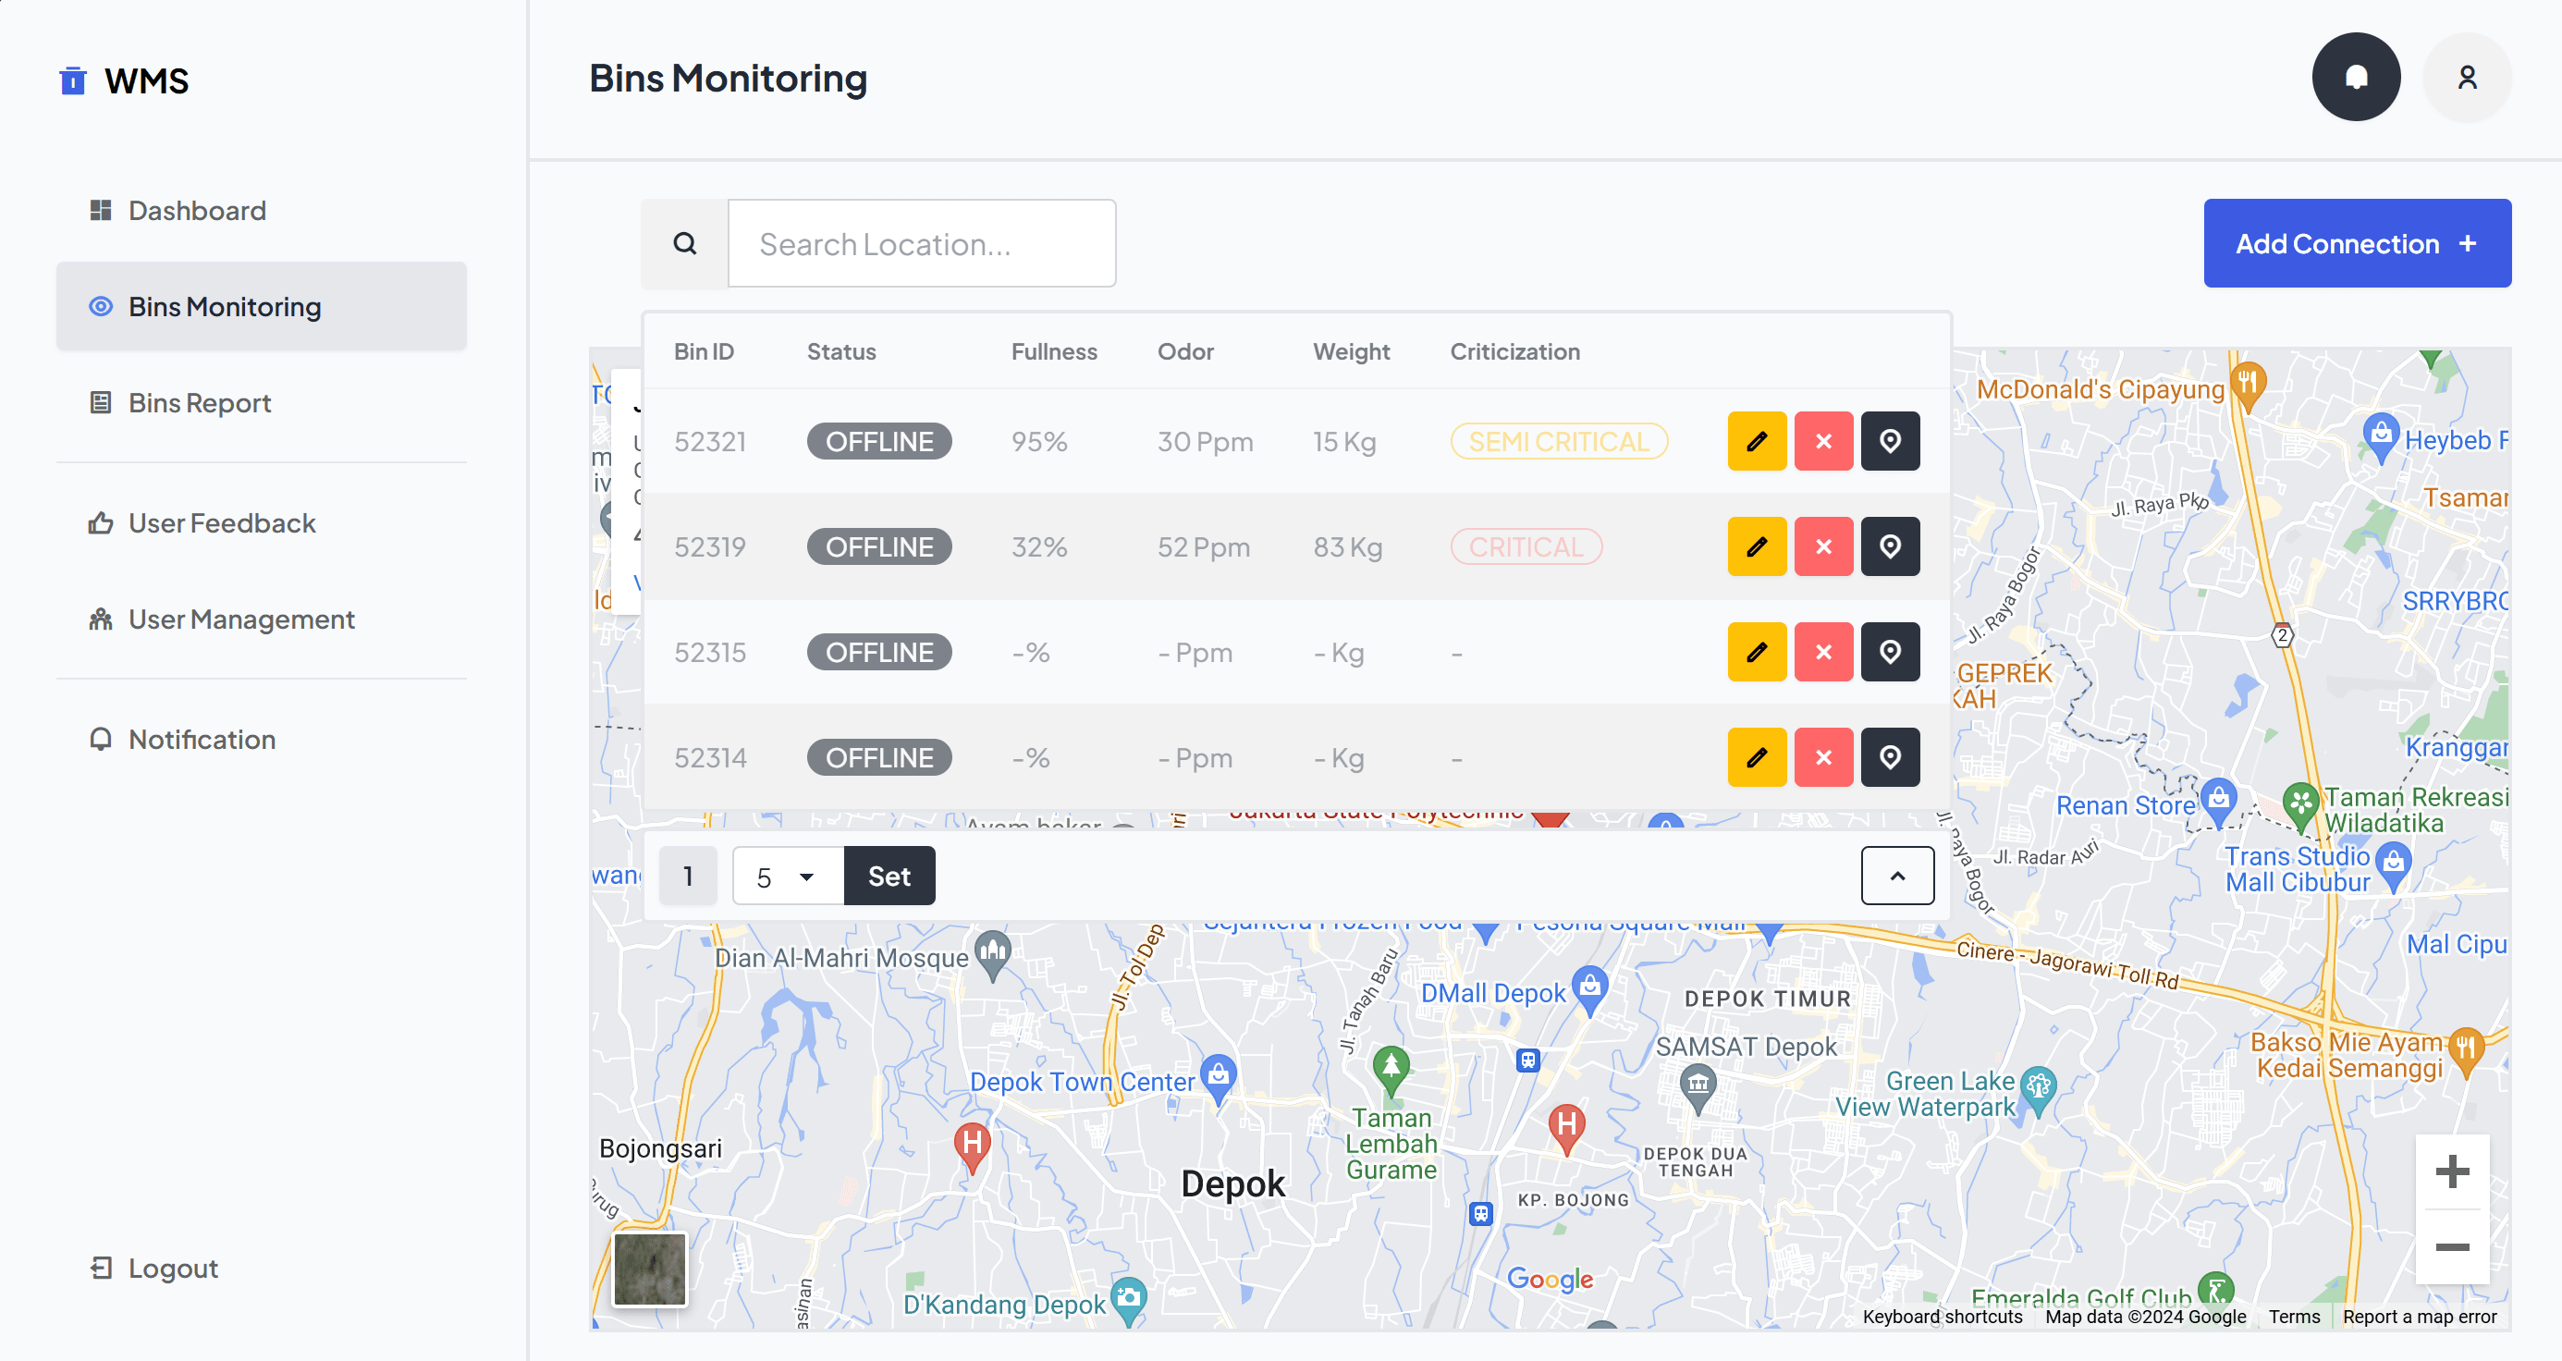The width and height of the screenshot is (2562, 1361).
Task: Delete bin 52315 with red X
Action: 1823,652
